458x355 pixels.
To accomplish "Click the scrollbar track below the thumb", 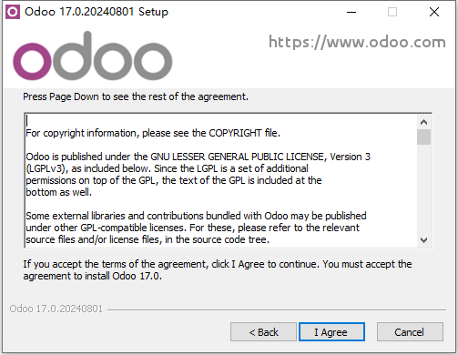I will coord(423,189).
